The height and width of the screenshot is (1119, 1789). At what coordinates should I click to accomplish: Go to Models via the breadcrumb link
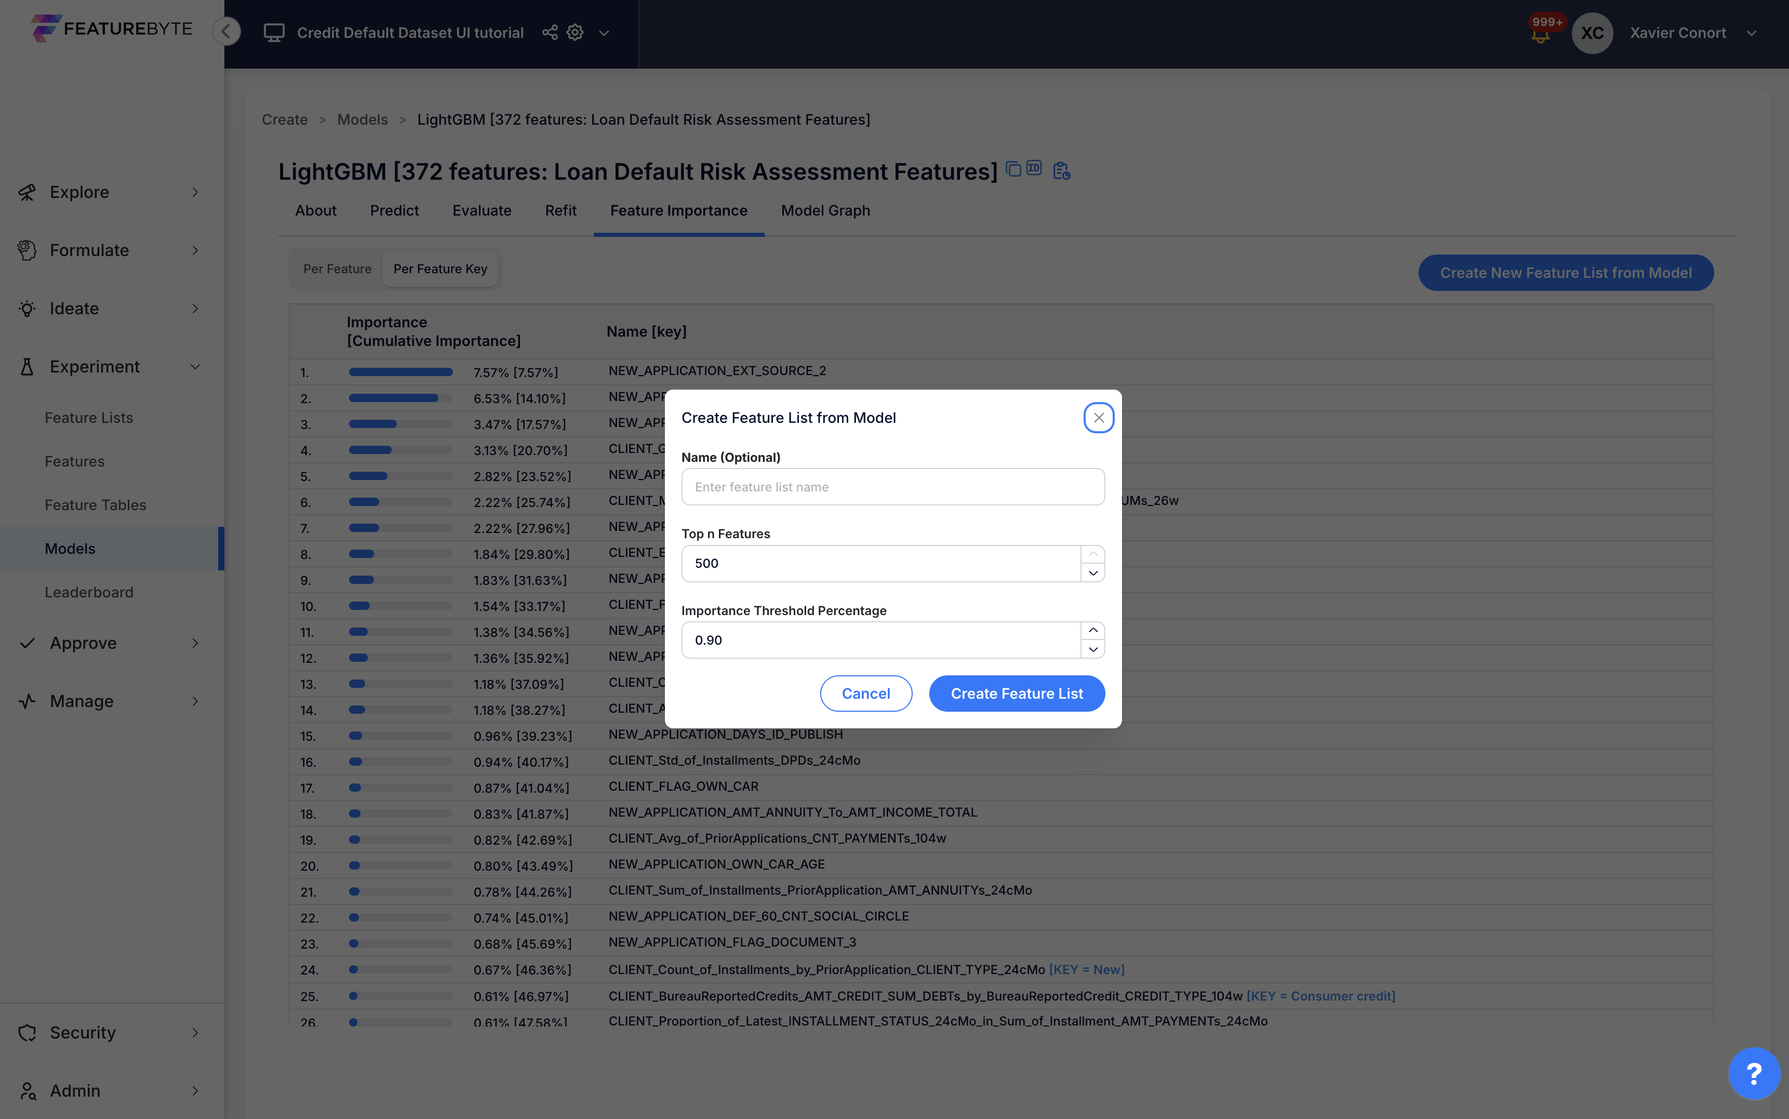362,119
